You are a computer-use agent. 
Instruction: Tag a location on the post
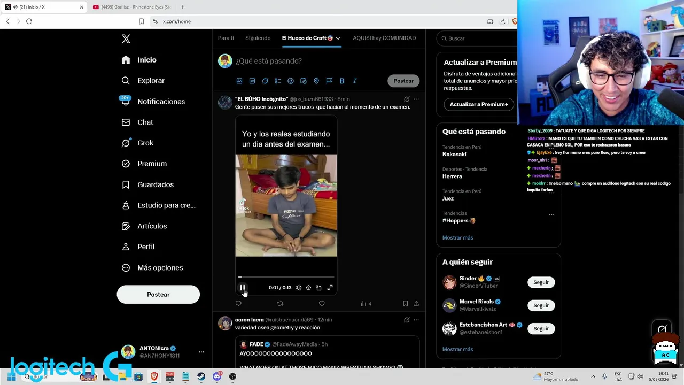[x=316, y=81]
